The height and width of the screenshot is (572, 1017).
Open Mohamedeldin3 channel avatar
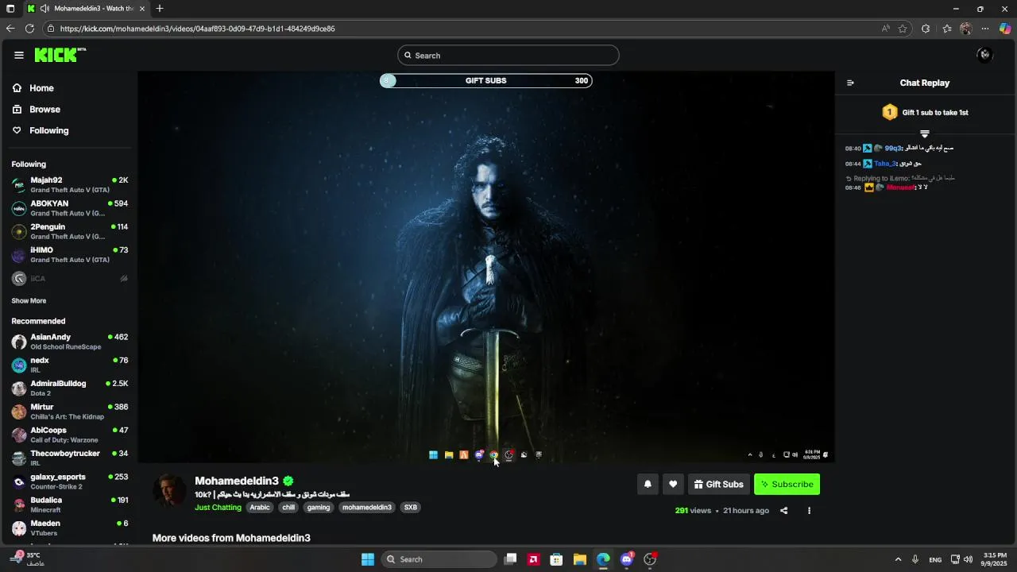point(169,491)
